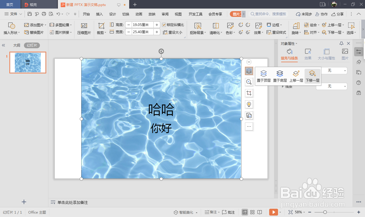Switch to slide sorter grid view
Viewport: 365px width, 217px height.
coord(252,212)
